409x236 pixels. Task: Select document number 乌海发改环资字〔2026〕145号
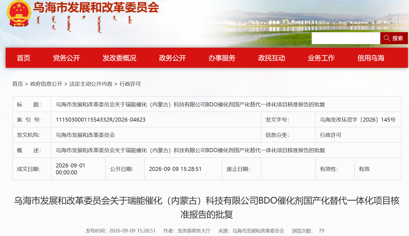pyautogui.click(x=358, y=120)
